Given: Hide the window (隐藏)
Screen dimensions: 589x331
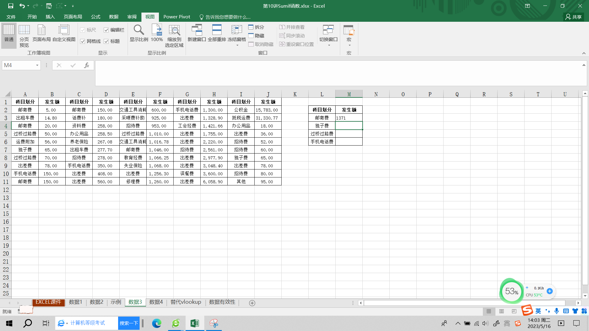Looking at the screenshot, I should (256, 36).
